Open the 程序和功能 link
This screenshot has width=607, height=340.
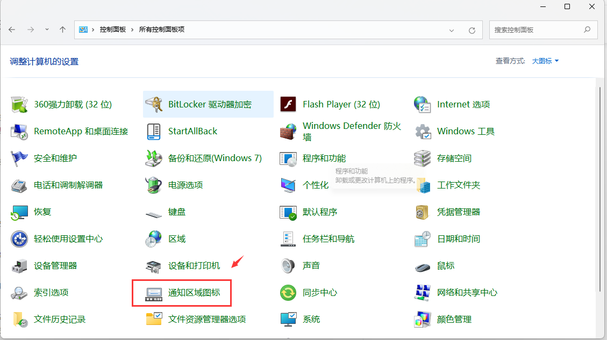point(324,158)
